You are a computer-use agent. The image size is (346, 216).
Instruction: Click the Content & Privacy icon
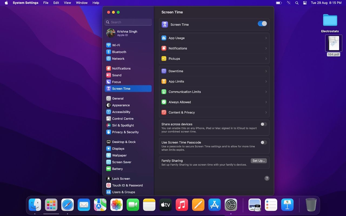pyautogui.click(x=164, y=112)
